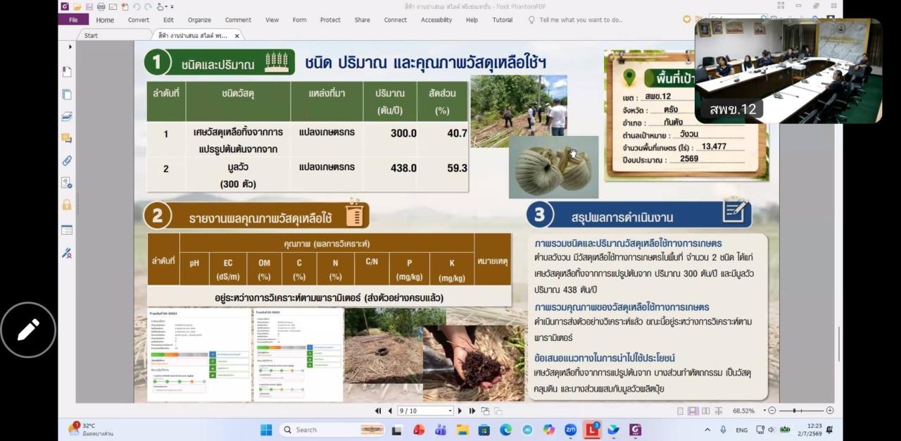The width and height of the screenshot is (901, 441).
Task: Open Microsoft Edge from the taskbar
Action: point(505,430)
